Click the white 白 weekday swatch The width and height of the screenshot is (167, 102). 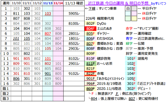[128, 8]
